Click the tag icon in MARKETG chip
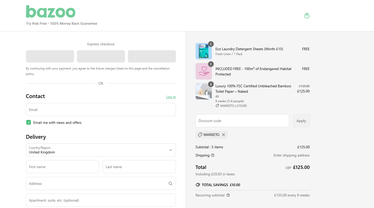 (200, 135)
